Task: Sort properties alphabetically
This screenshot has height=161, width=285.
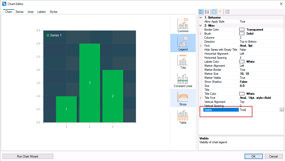Action: click(x=207, y=12)
